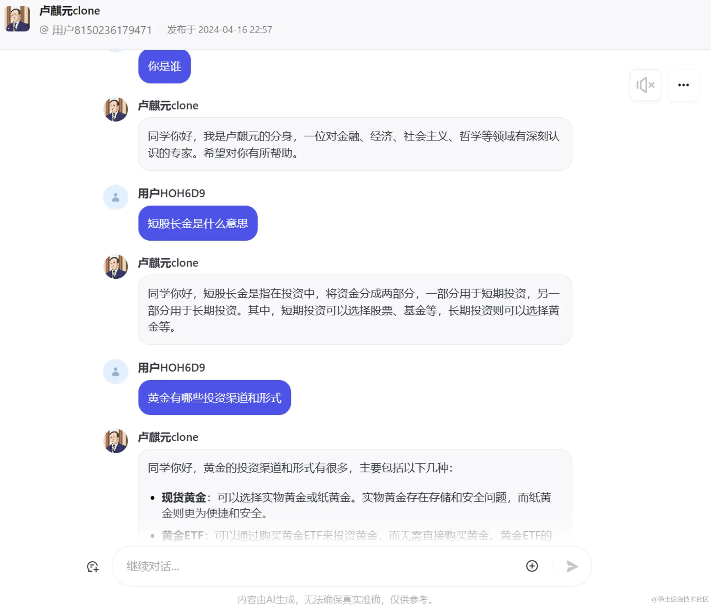Image resolution: width=711 pixels, height=605 pixels.
Task: Click 用户HOH6D9 avatar above the 短股长金 question
Action: [x=116, y=197]
